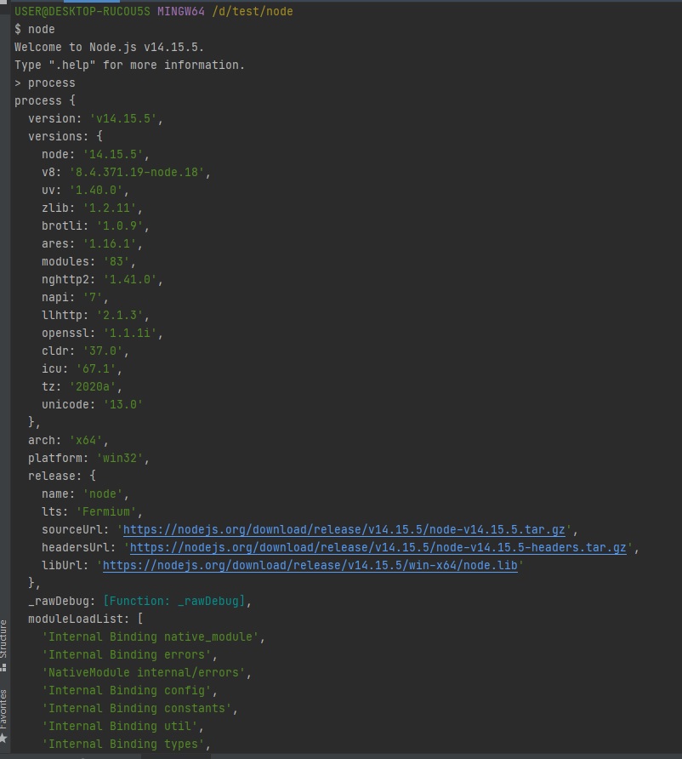Click the 'Welcome to Node.js v14.15.5.' line

(110, 47)
